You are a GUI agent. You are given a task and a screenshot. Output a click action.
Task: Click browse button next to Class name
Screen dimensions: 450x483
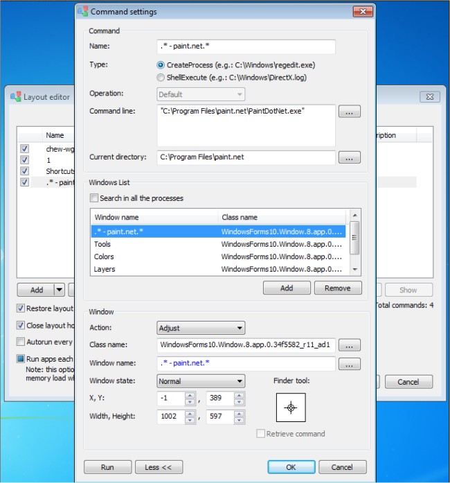point(350,345)
